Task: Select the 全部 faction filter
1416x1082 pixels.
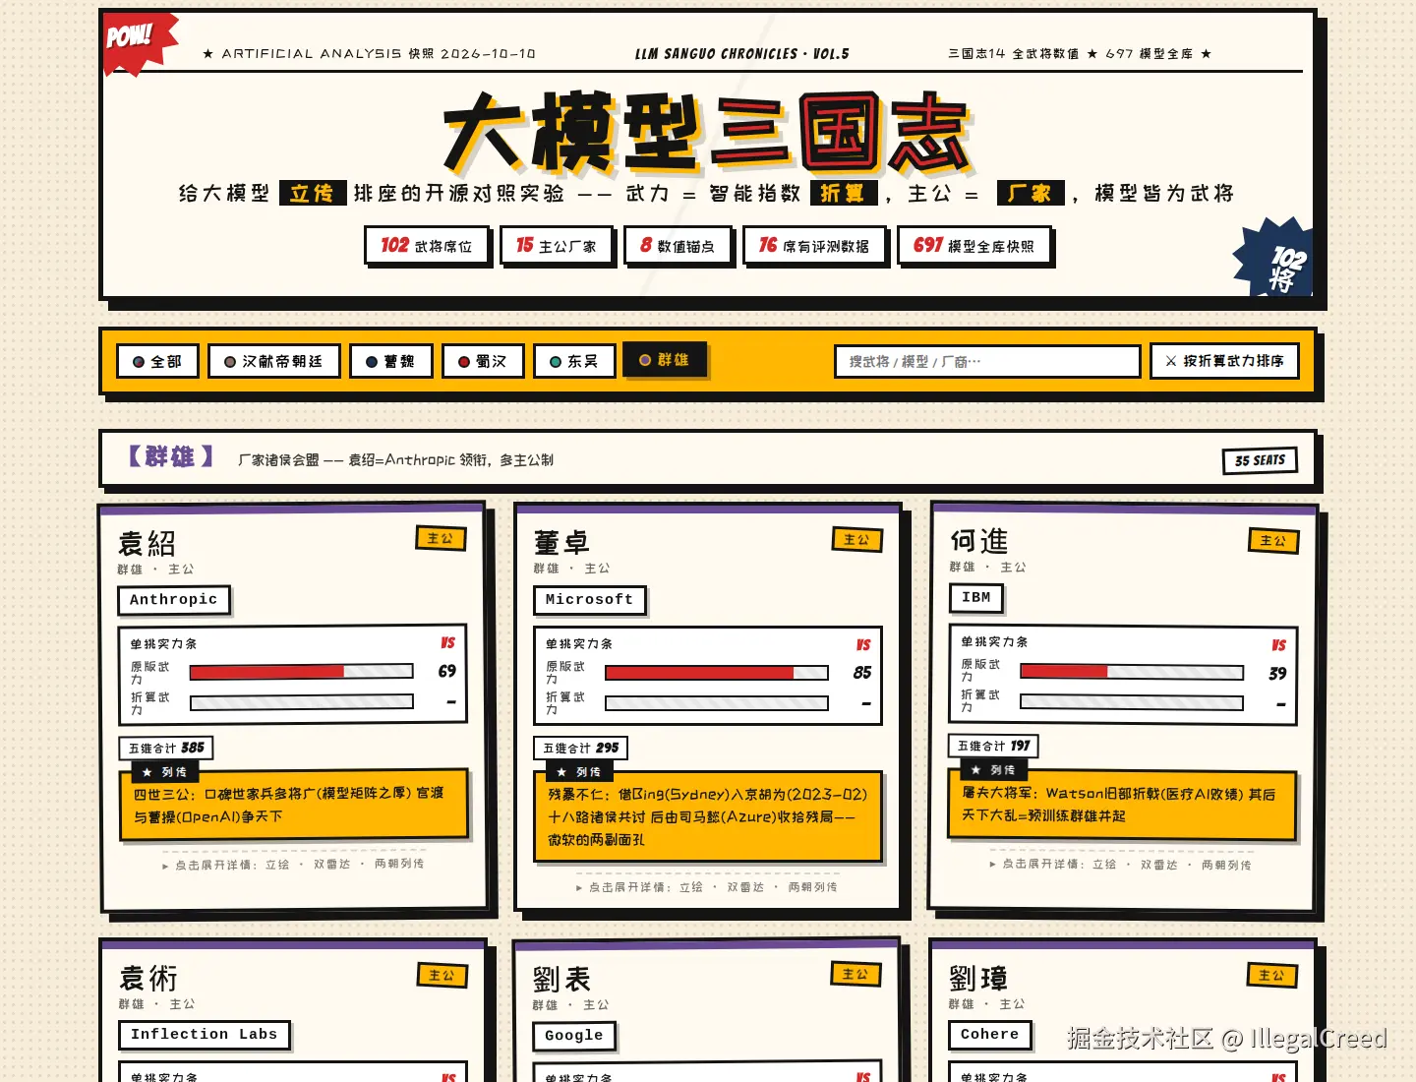Action: pos(157,361)
